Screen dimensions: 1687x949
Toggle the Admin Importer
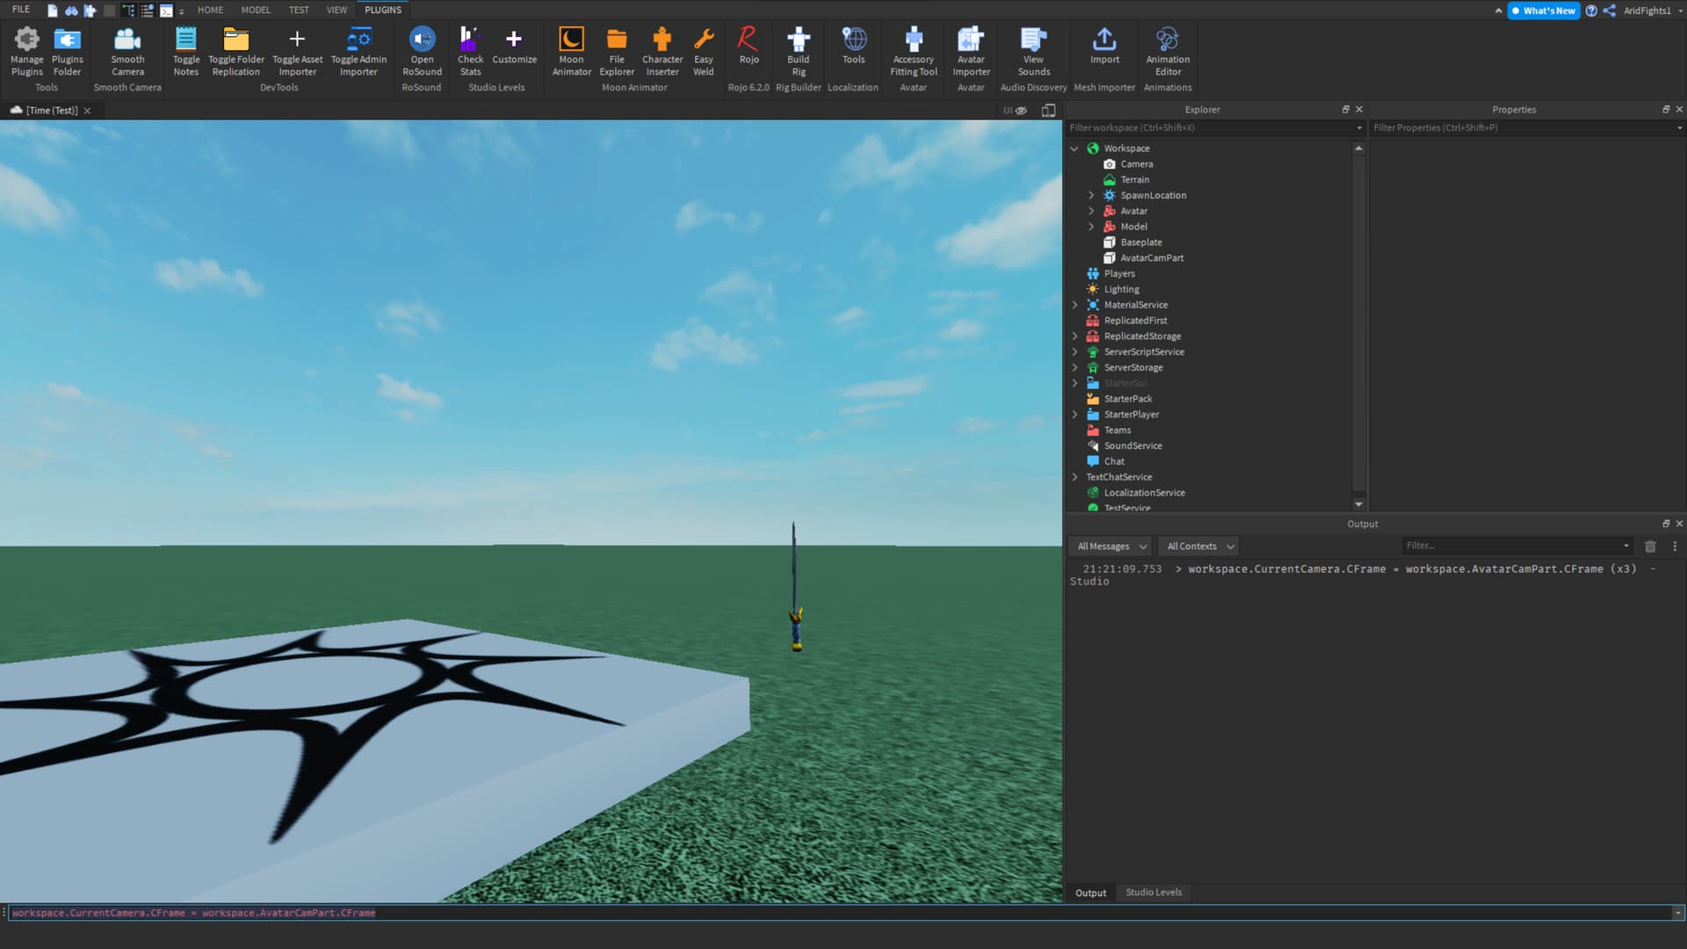click(358, 50)
